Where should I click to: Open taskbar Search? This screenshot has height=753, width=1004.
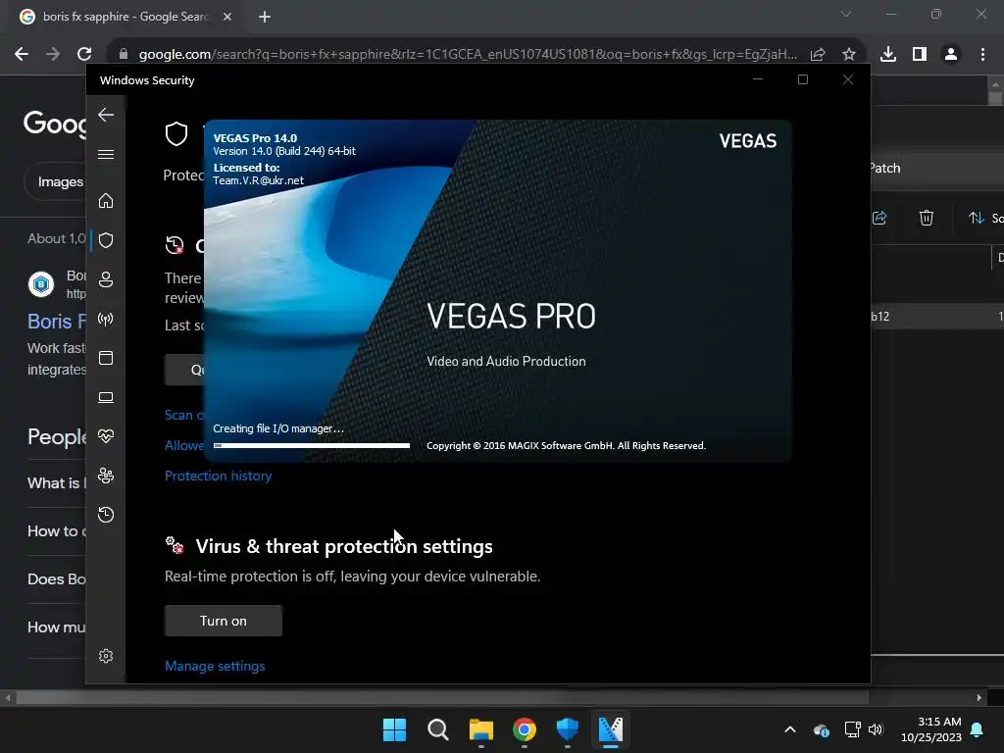click(438, 729)
